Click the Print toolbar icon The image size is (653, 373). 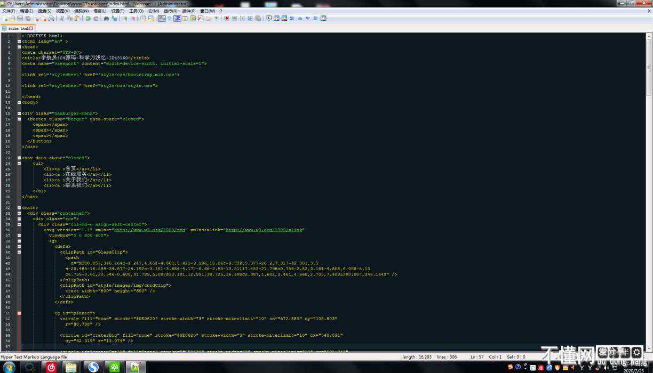(51, 18)
